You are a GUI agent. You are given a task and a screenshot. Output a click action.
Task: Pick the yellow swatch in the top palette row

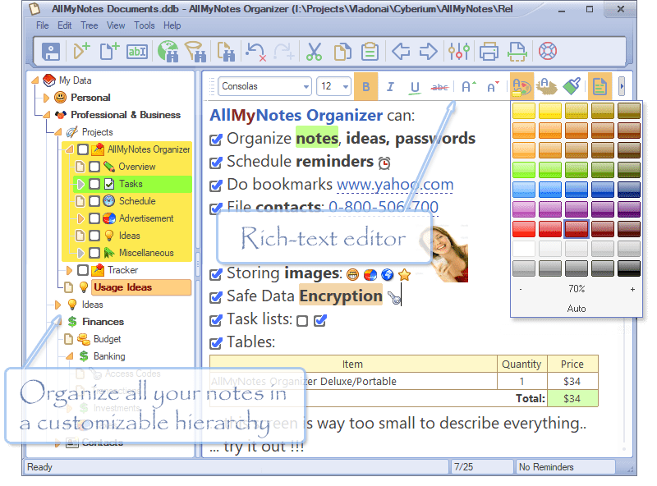point(550,111)
